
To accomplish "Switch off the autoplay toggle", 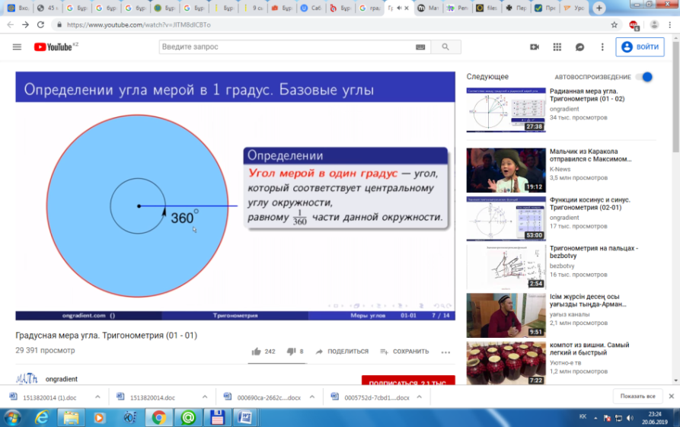I will pos(644,77).
